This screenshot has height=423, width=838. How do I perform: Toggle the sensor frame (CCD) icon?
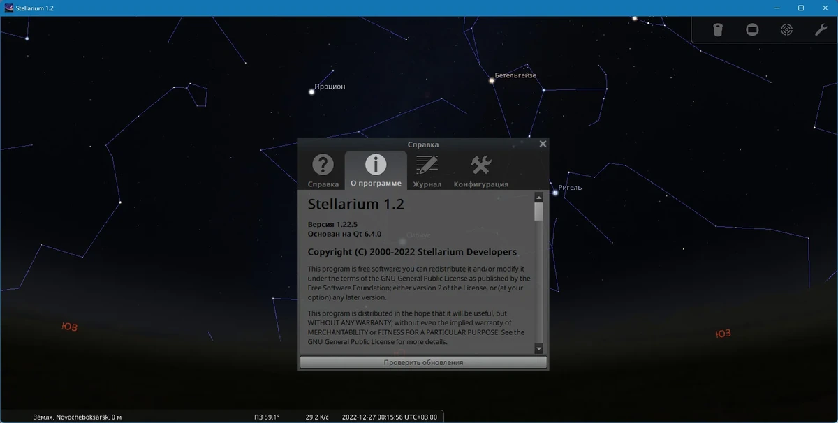pyautogui.click(x=752, y=30)
